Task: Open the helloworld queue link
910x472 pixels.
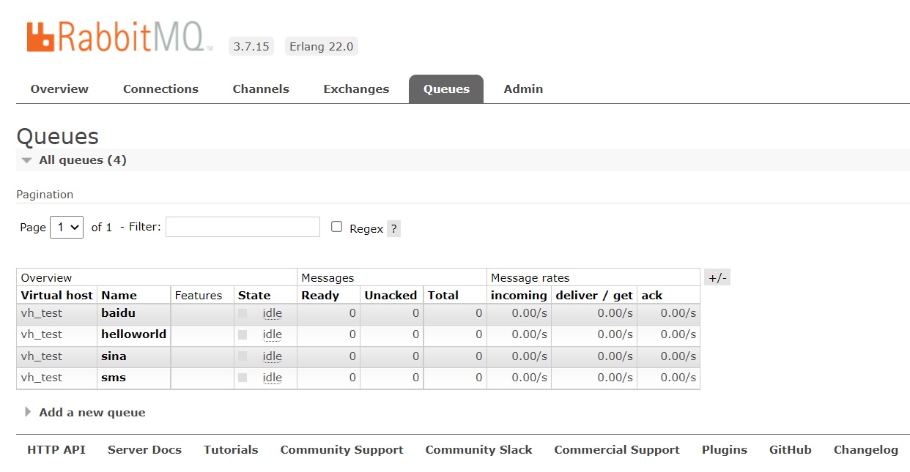Action: click(x=134, y=334)
